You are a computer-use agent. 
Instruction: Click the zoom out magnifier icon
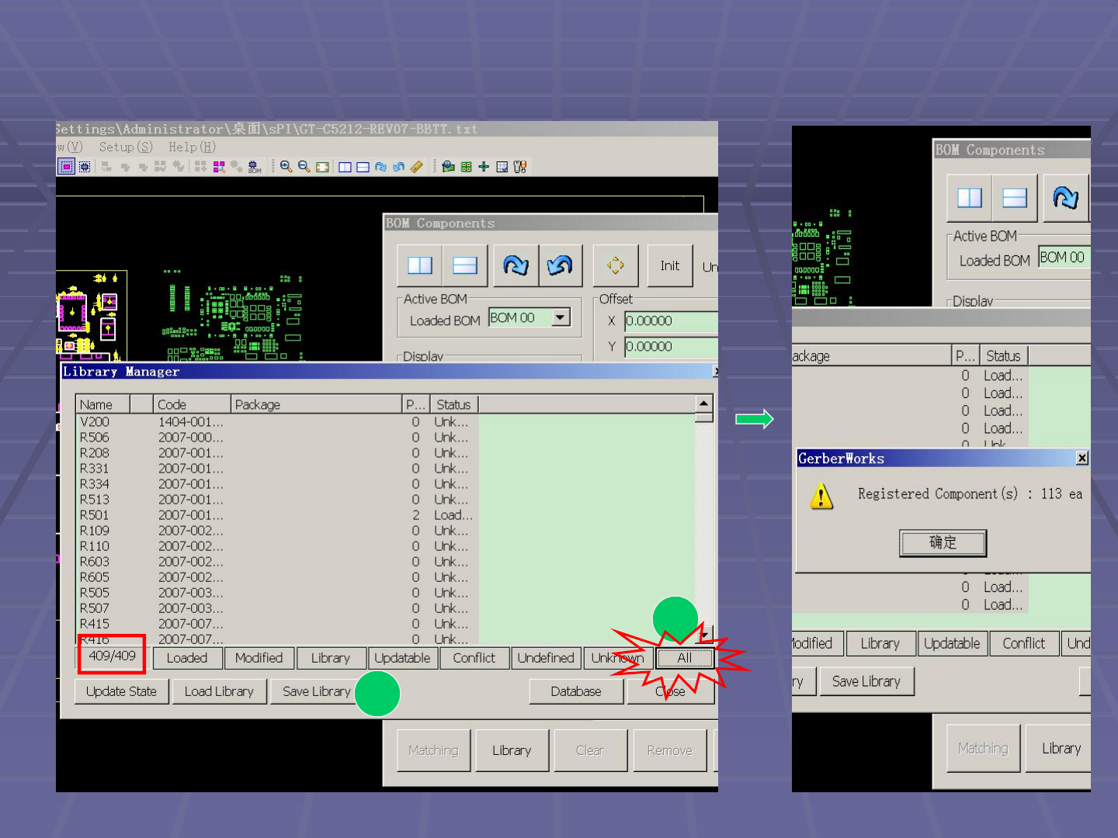pos(304,167)
